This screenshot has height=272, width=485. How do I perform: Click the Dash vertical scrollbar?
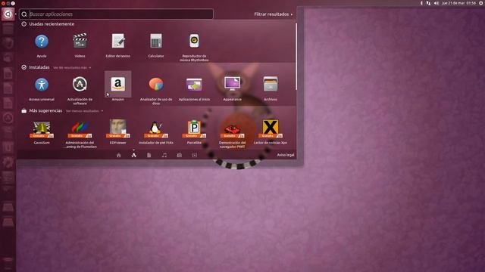coord(296,57)
